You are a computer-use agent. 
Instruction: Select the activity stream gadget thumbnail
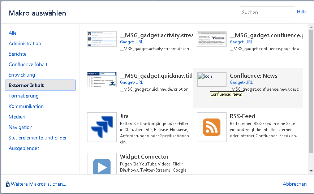click(x=102, y=39)
